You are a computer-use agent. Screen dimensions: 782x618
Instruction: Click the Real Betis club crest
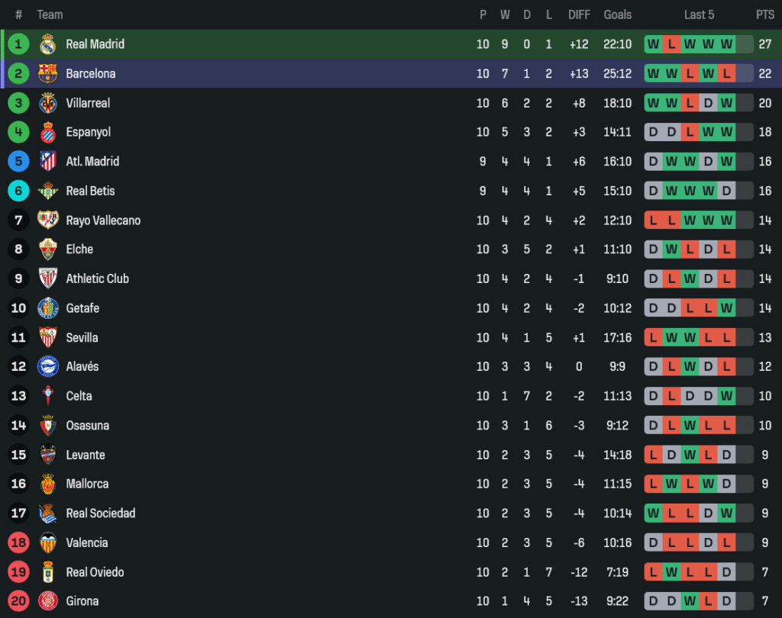tap(48, 191)
